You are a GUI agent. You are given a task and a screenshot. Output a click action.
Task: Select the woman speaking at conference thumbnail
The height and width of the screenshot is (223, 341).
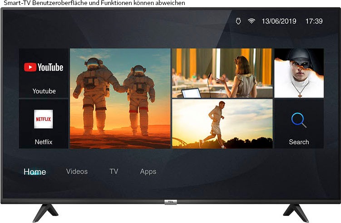coord(222,73)
